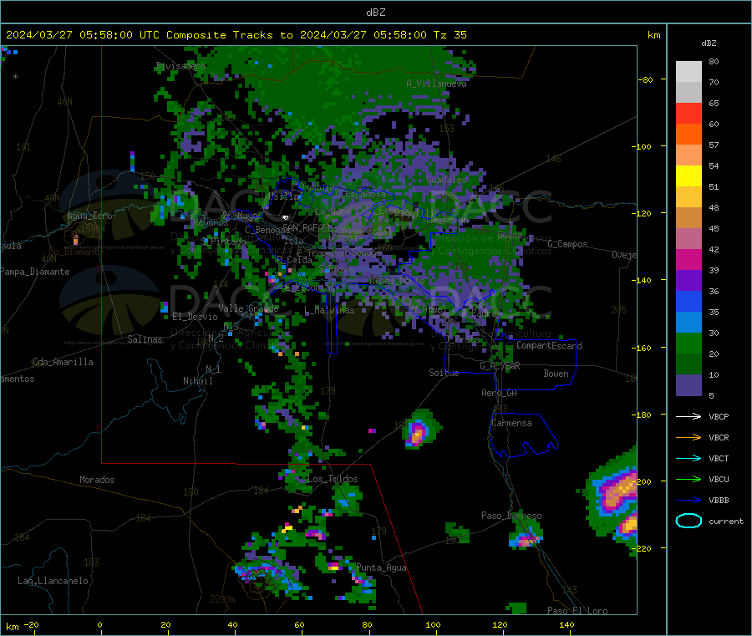Click the small white marker near SAN_RAFAEL
Image resolution: width=752 pixels, height=636 pixels.
286,218
